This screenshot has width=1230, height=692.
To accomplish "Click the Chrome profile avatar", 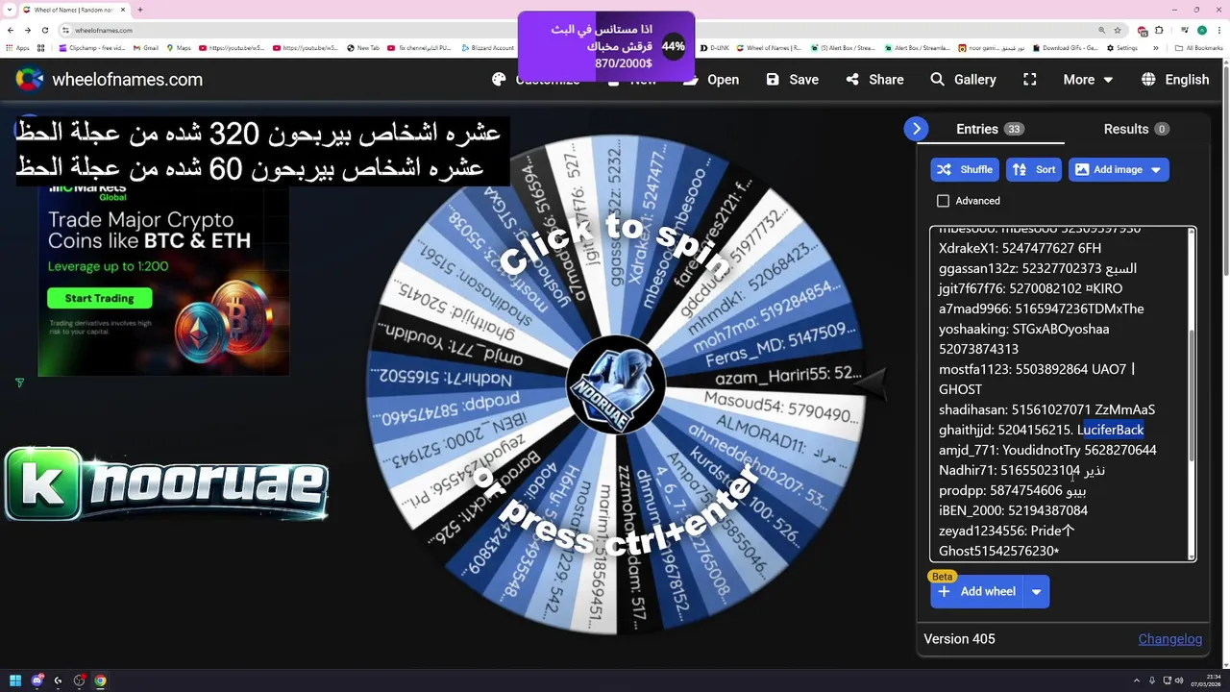I will click(x=1201, y=30).
